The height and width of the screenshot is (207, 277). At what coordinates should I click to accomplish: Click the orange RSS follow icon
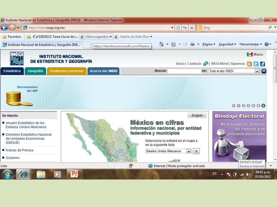click(249, 64)
